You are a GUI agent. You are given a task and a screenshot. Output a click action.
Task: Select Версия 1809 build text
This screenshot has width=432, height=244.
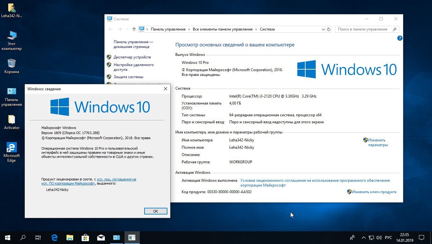tap(70, 133)
